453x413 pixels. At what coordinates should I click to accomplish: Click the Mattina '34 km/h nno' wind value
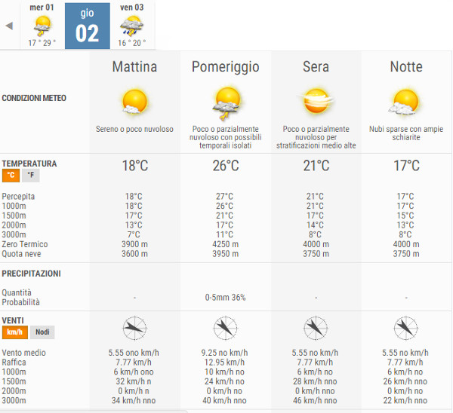134,401
